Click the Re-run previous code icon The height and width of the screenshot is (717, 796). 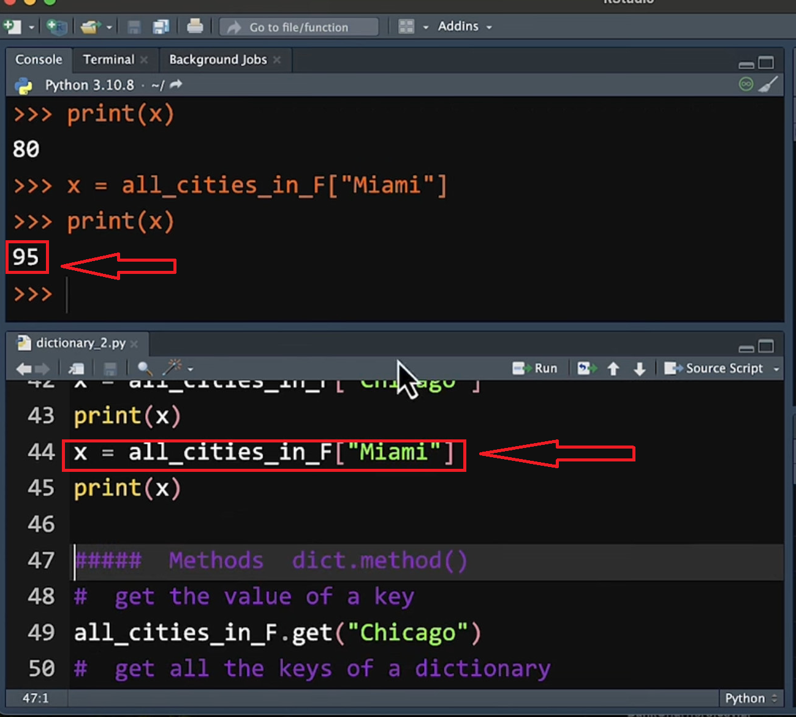pos(586,368)
